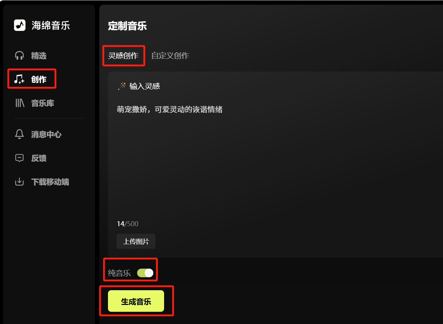
Task: Click the 生成音乐 button
Action: (x=136, y=301)
